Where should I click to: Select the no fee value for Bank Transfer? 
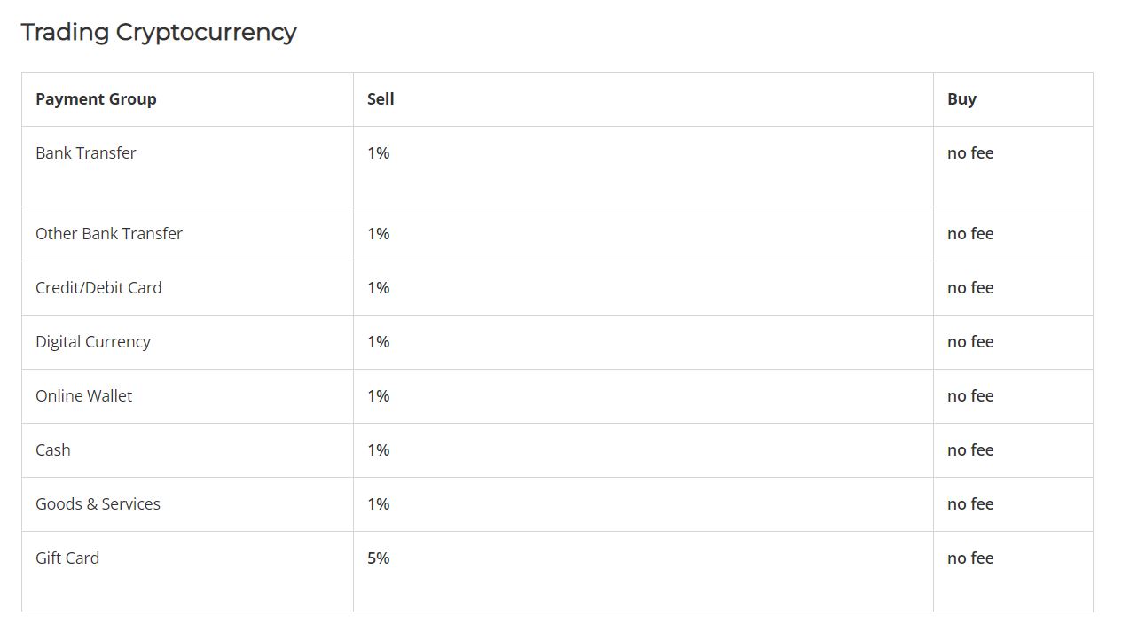tap(970, 153)
